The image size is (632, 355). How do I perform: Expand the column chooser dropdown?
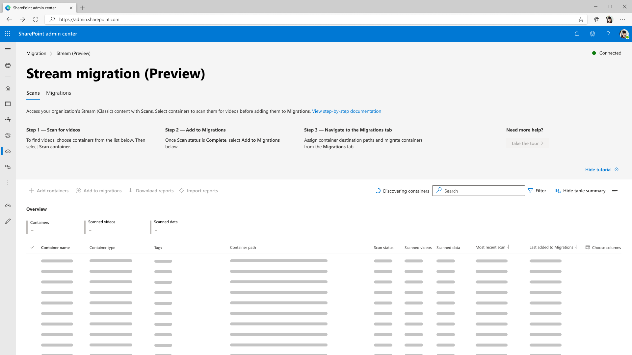603,247
